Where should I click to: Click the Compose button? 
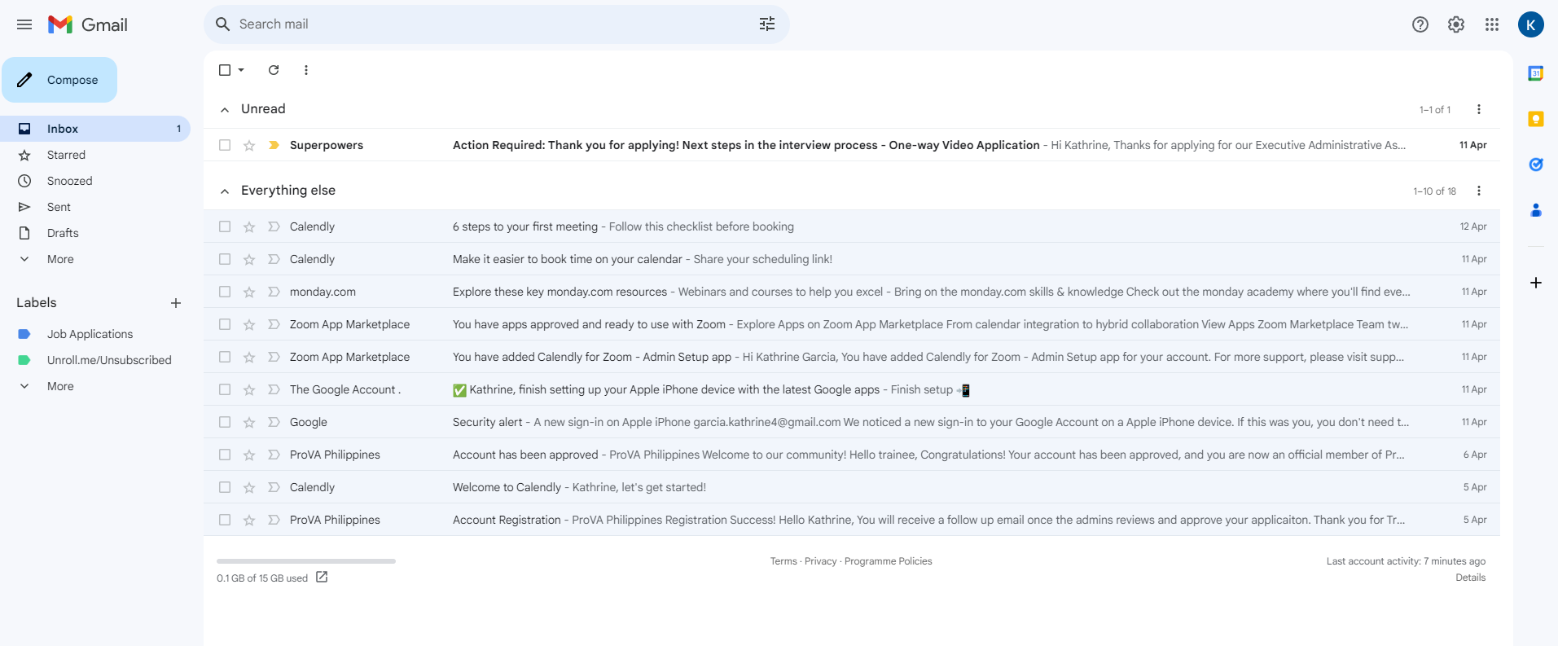59,80
